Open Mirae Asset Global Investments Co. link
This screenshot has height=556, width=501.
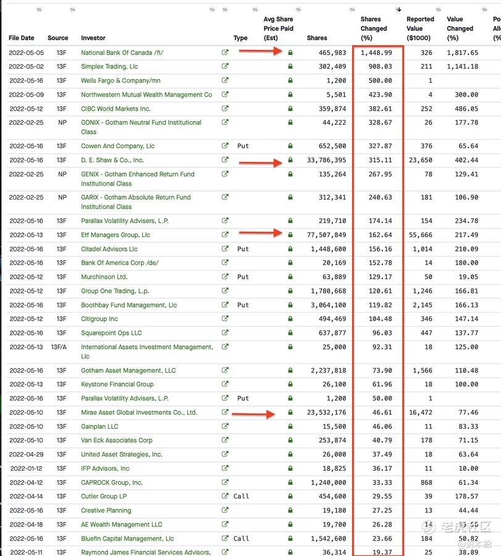click(139, 413)
